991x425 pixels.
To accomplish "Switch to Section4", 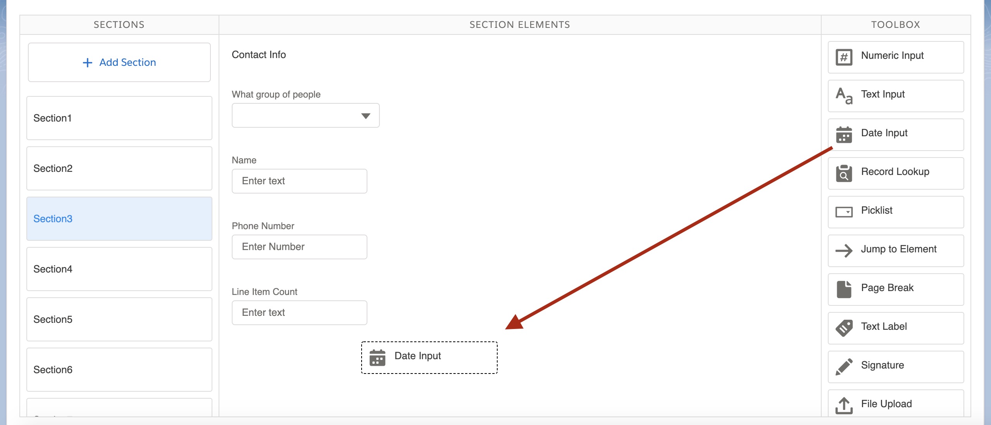I will pyautogui.click(x=119, y=269).
